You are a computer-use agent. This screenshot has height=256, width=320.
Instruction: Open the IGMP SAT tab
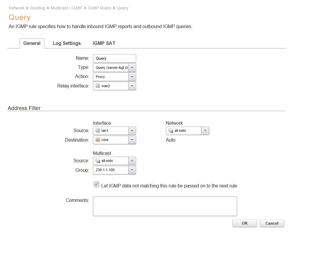(x=104, y=43)
